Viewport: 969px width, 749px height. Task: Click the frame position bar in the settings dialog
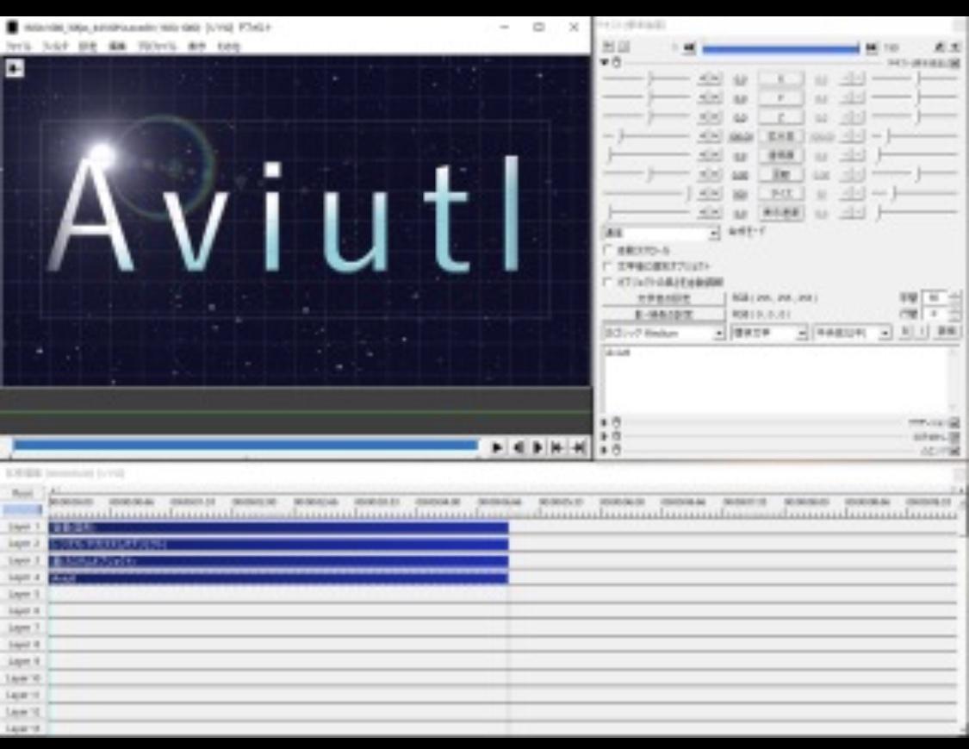point(780,49)
